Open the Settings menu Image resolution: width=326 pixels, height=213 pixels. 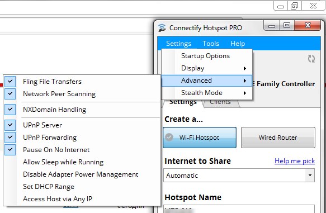[x=178, y=44]
